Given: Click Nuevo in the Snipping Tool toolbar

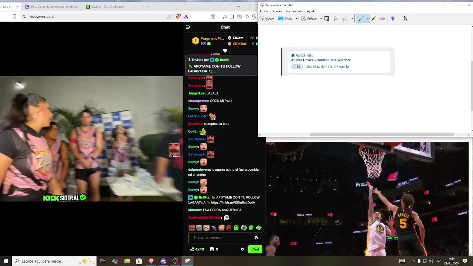Looking at the screenshot, I should (x=266, y=18).
